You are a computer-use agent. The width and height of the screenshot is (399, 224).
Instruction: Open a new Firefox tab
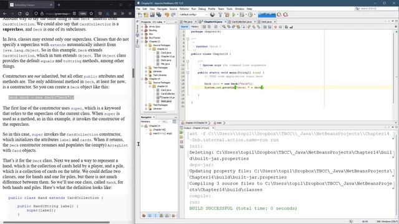tap(59, 5)
